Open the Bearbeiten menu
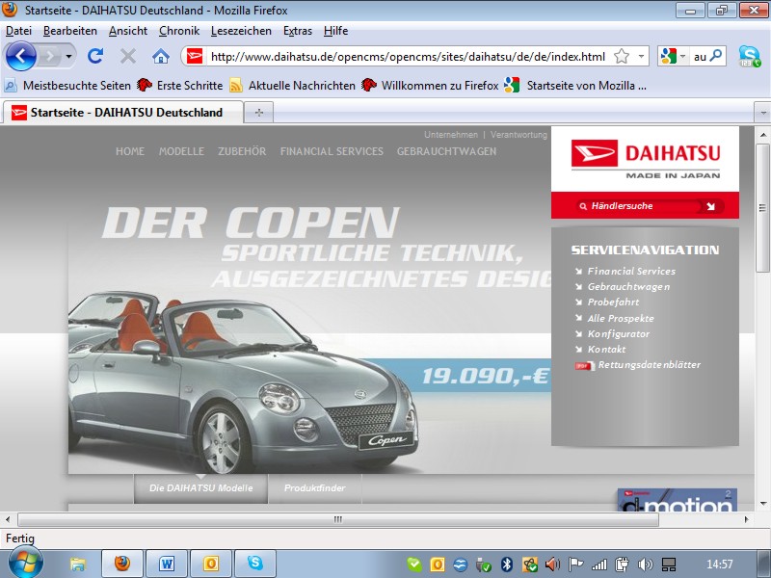This screenshot has width=771, height=578. click(69, 31)
